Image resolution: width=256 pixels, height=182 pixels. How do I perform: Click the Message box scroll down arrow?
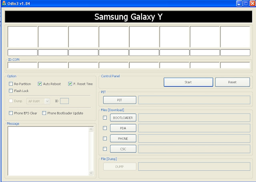(91, 173)
